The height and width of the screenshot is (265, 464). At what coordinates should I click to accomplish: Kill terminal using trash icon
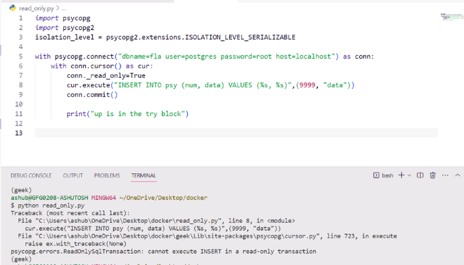point(433,176)
